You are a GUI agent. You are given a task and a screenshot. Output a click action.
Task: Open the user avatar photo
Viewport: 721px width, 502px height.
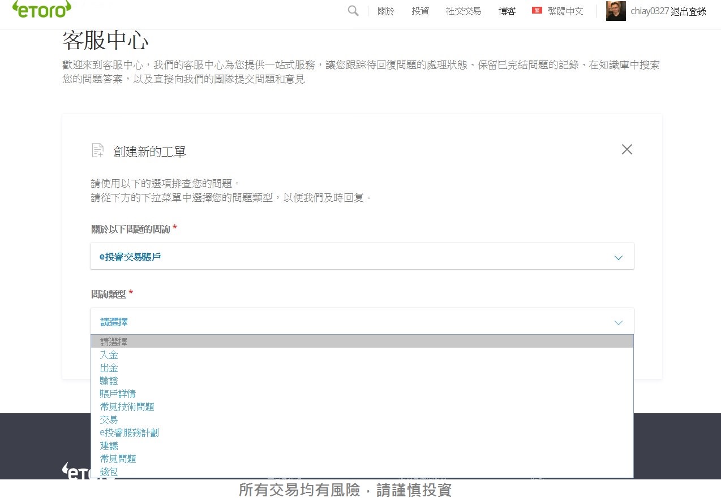[616, 11]
